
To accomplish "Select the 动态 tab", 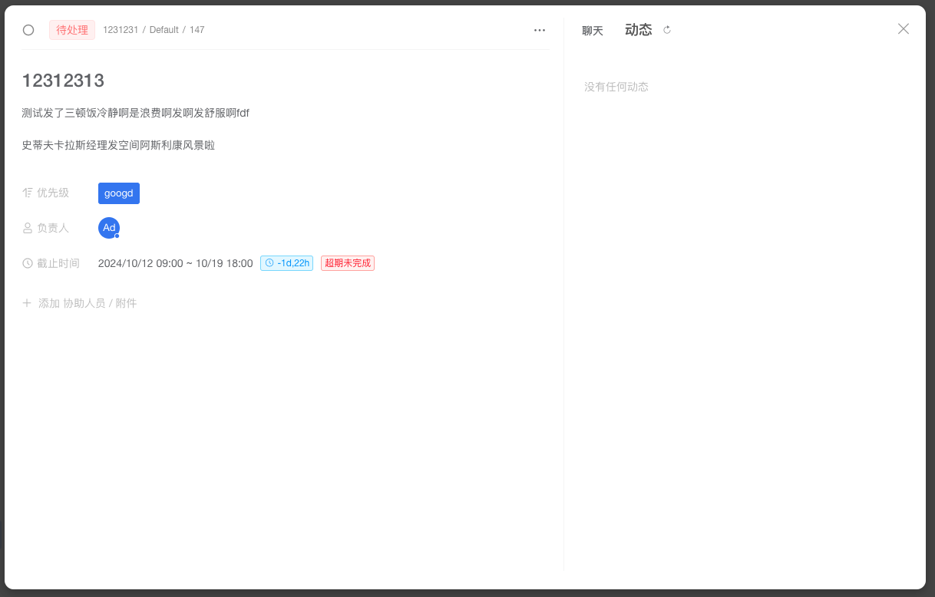I will pos(638,30).
